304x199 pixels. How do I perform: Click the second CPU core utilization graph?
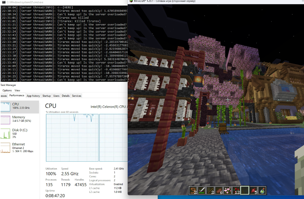(x=113, y=138)
